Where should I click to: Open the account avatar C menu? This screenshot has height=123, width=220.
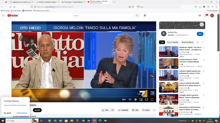coord(212,15)
